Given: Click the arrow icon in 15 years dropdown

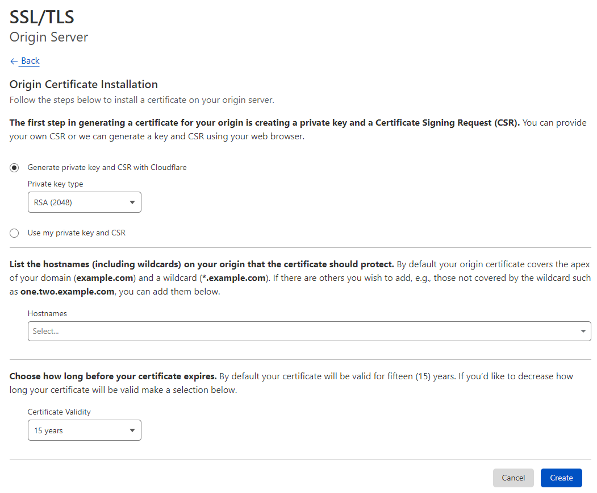Looking at the screenshot, I should pos(132,431).
